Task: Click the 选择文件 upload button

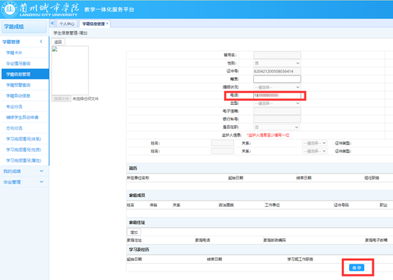Action: [62, 99]
